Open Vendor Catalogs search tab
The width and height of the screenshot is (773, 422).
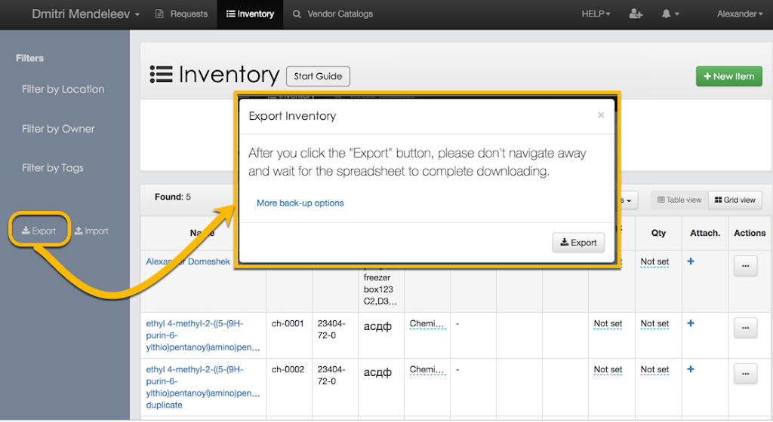click(333, 14)
